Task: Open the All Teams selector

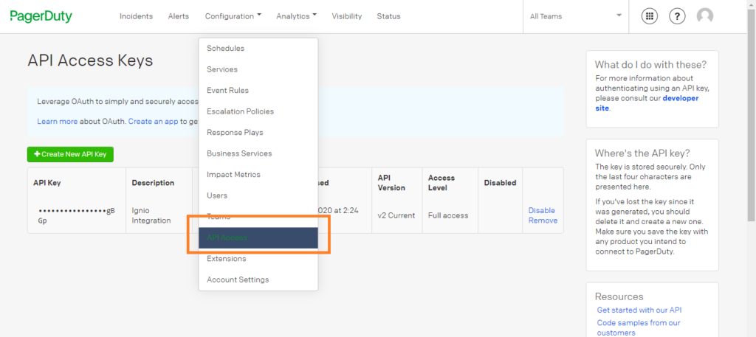Action: coord(575,16)
